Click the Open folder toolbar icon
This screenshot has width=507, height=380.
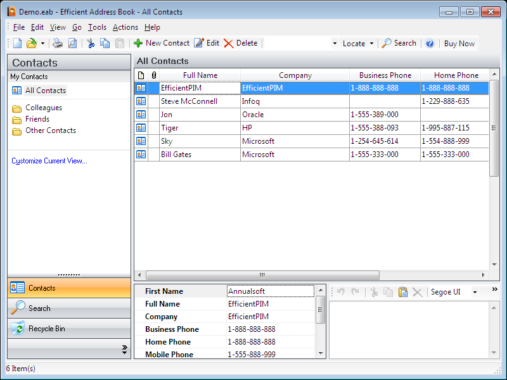coord(32,44)
